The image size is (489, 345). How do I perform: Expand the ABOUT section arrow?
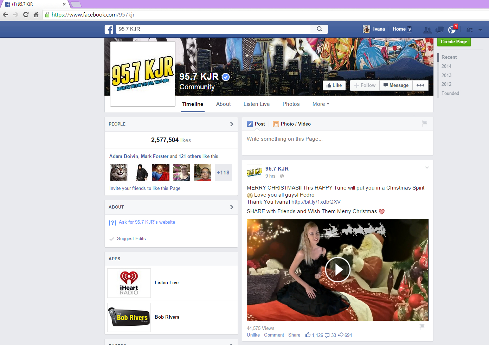click(232, 207)
